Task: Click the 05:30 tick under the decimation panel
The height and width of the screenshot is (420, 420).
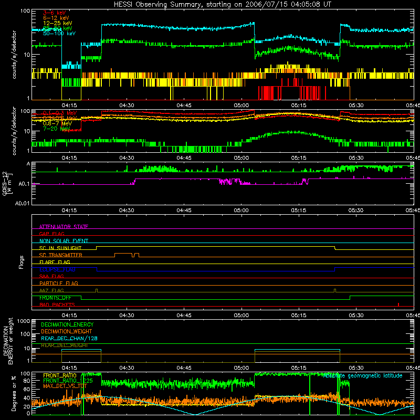Action: point(356,368)
